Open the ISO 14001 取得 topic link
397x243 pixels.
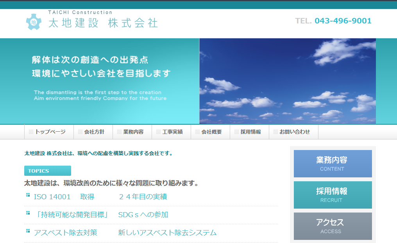(64, 197)
